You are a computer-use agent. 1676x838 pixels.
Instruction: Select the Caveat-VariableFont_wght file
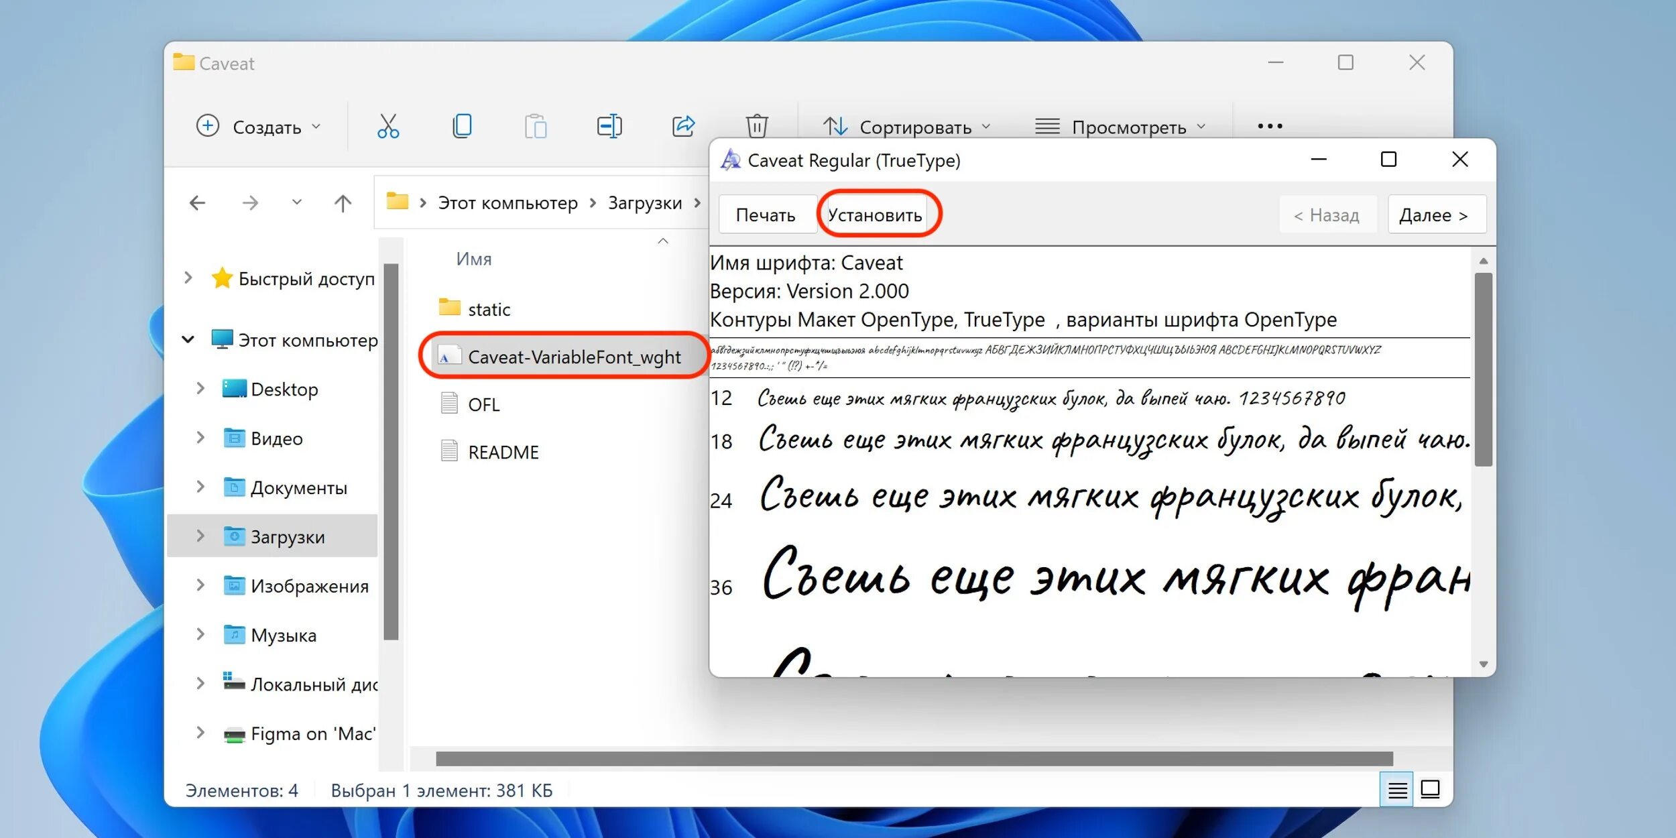(574, 357)
